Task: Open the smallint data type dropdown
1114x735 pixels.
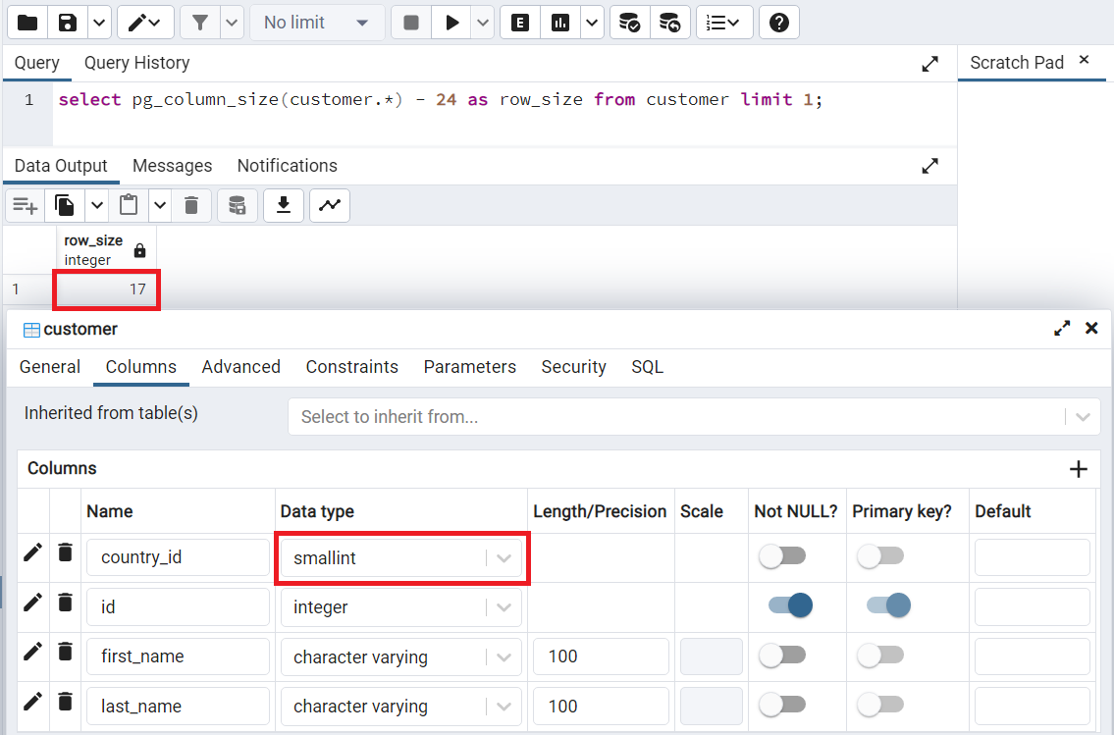Action: (x=401, y=558)
